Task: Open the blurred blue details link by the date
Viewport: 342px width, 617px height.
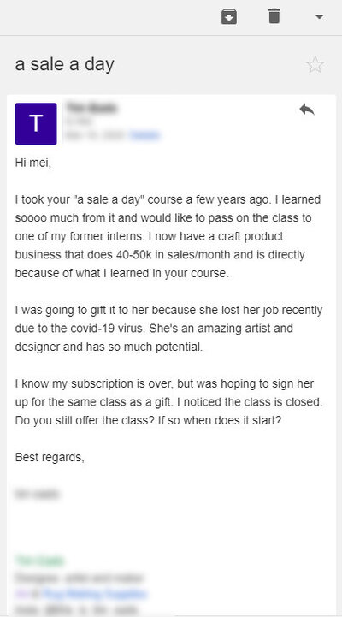Action: click(x=144, y=135)
